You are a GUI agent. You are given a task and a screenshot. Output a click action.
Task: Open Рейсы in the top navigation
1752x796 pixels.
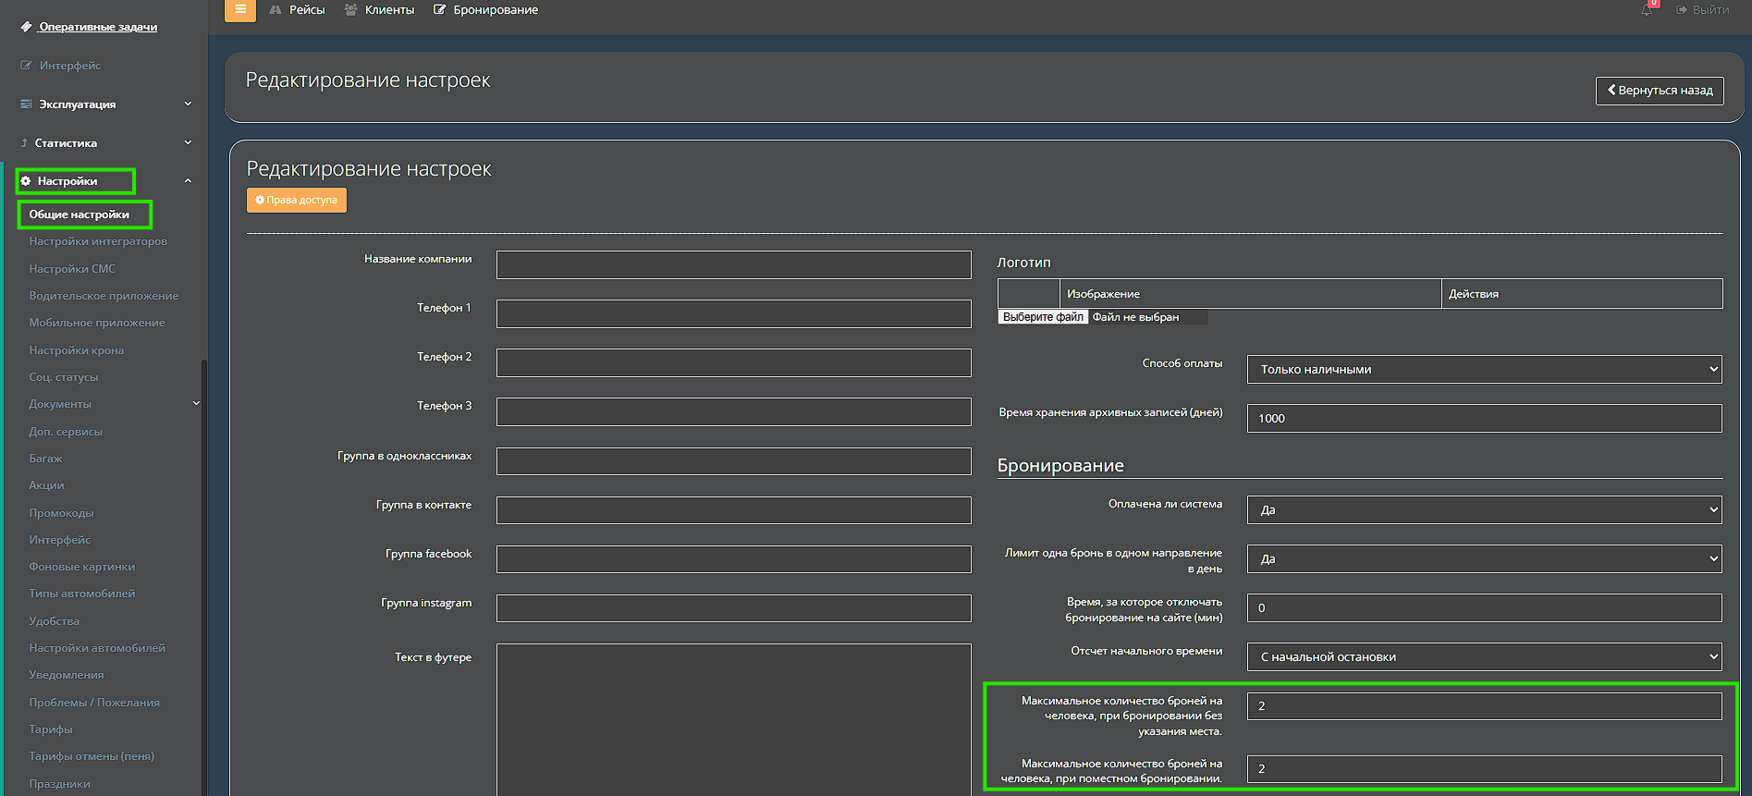(297, 10)
